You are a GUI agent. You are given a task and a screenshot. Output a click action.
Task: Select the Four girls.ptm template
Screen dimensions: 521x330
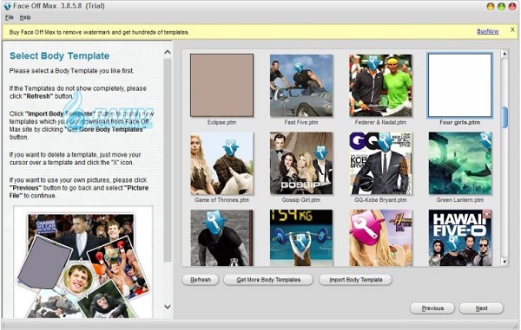[460, 86]
